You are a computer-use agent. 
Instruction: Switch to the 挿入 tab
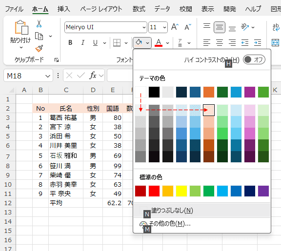pos(63,9)
